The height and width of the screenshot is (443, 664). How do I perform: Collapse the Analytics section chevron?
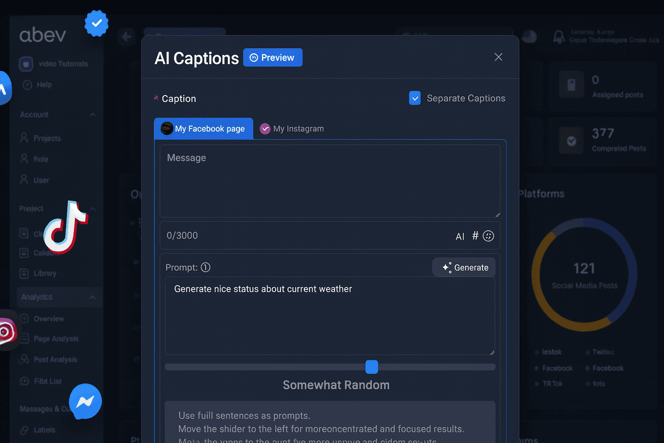point(93,297)
